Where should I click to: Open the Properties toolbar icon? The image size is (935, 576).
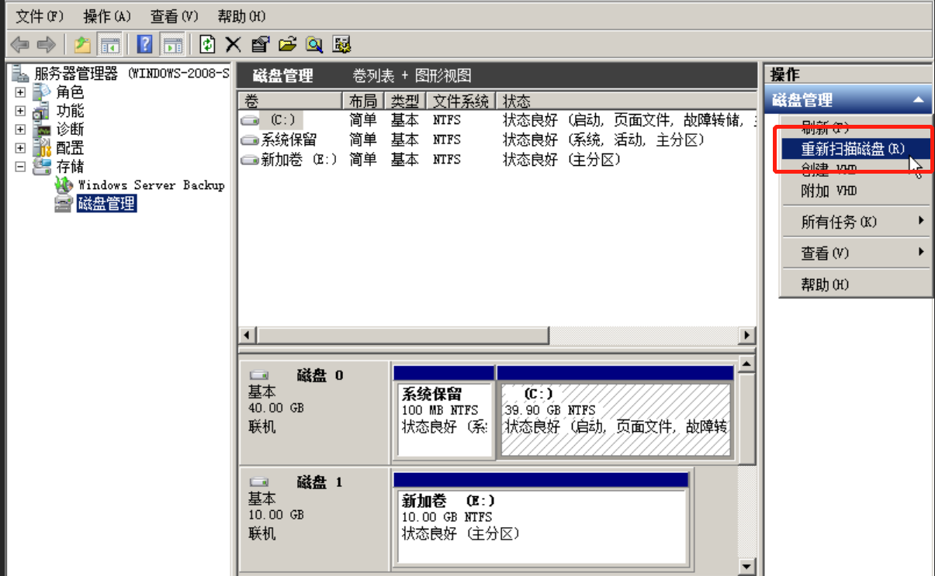(260, 44)
